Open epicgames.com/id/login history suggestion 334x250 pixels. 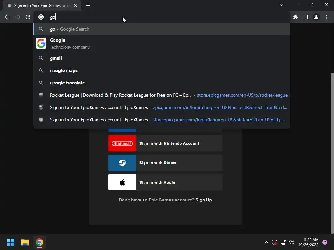tap(162, 107)
